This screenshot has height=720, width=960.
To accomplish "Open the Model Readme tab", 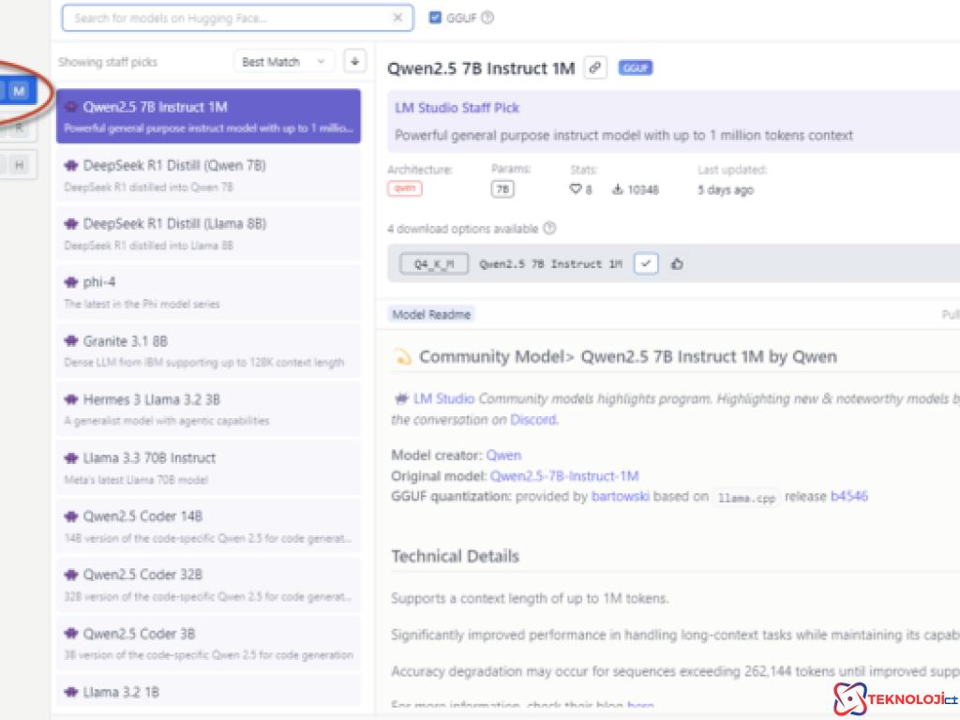I will (x=430, y=315).
